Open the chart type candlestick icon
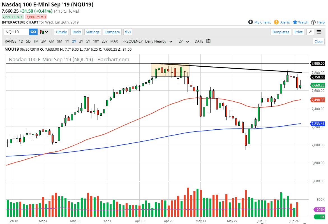 tap(41, 32)
